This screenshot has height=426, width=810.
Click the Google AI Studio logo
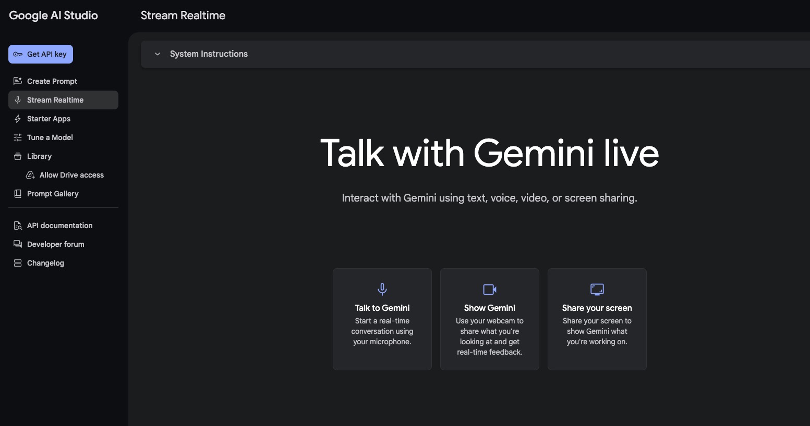click(53, 16)
